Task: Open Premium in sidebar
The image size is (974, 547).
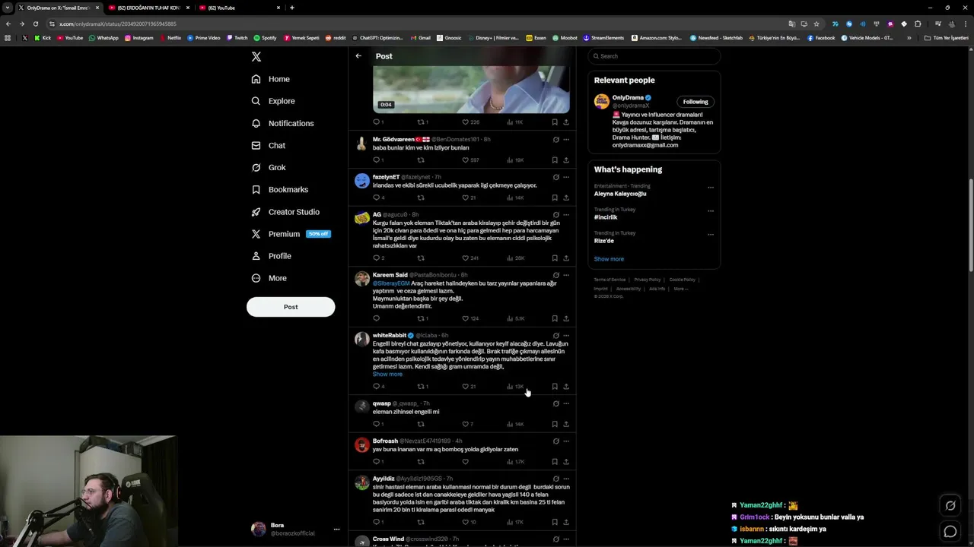Action: click(291, 234)
